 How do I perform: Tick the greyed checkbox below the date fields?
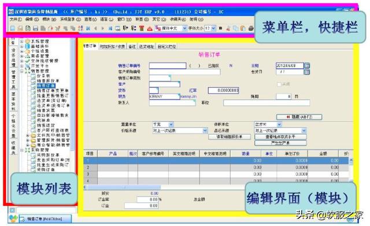click(279, 84)
